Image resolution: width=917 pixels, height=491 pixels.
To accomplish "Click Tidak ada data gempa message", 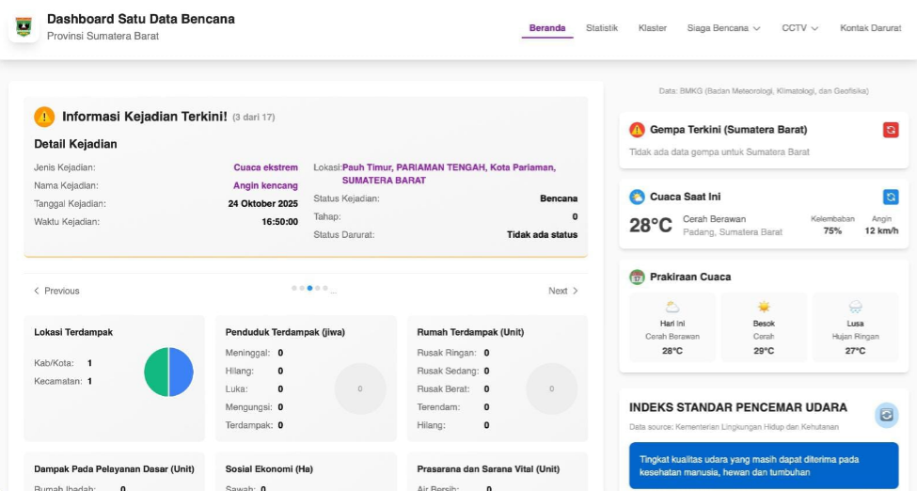I will tap(719, 152).
